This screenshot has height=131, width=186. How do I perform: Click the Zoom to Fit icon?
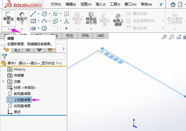coord(164,37)
